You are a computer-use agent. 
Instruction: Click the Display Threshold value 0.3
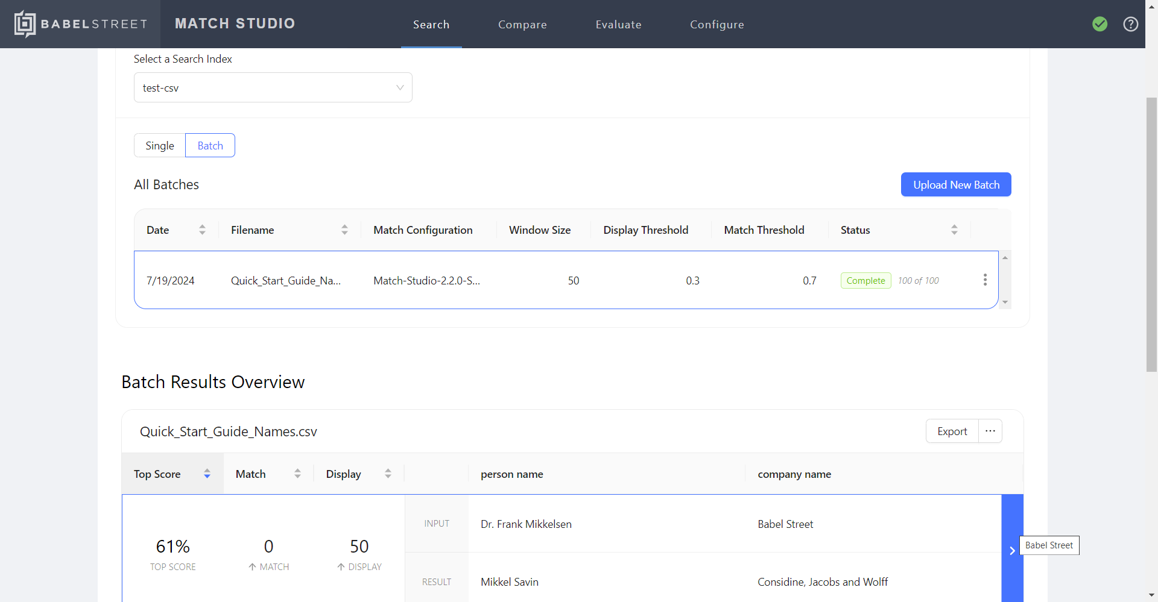pyautogui.click(x=692, y=280)
